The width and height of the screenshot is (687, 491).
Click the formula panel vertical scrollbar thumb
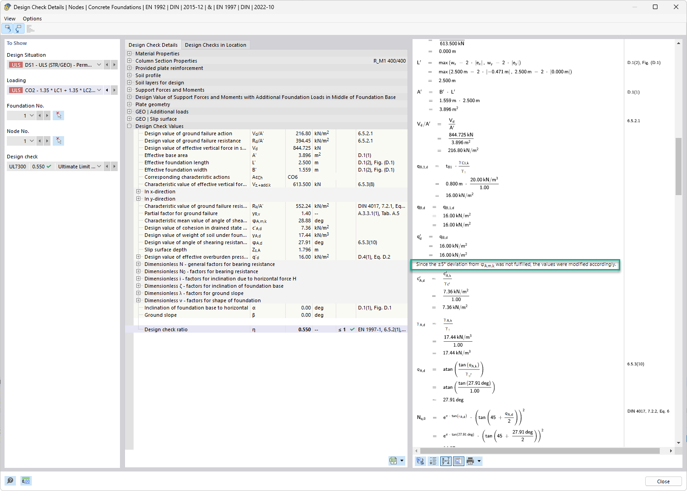(678, 166)
